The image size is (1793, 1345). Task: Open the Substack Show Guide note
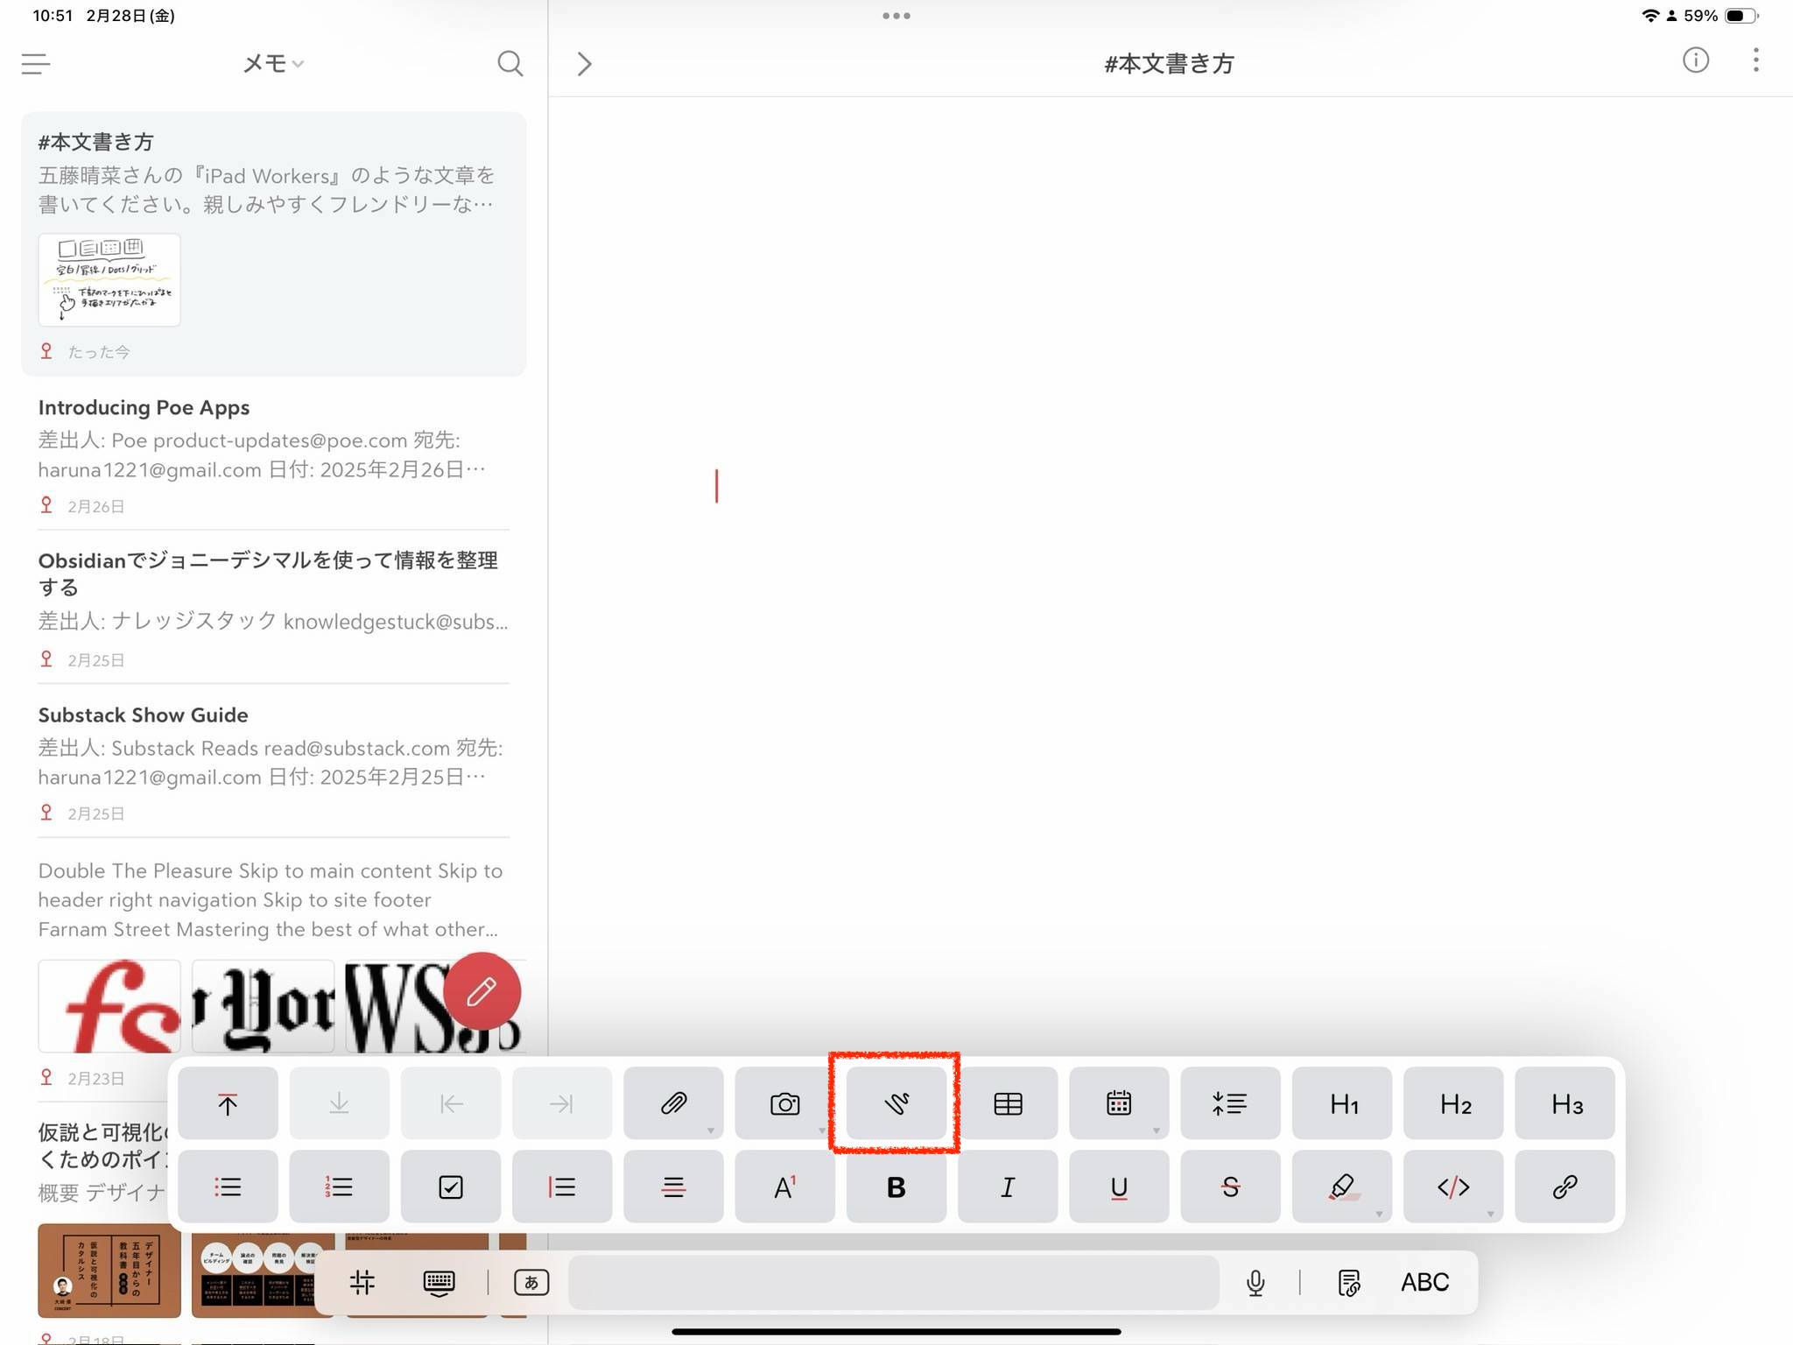(274, 762)
